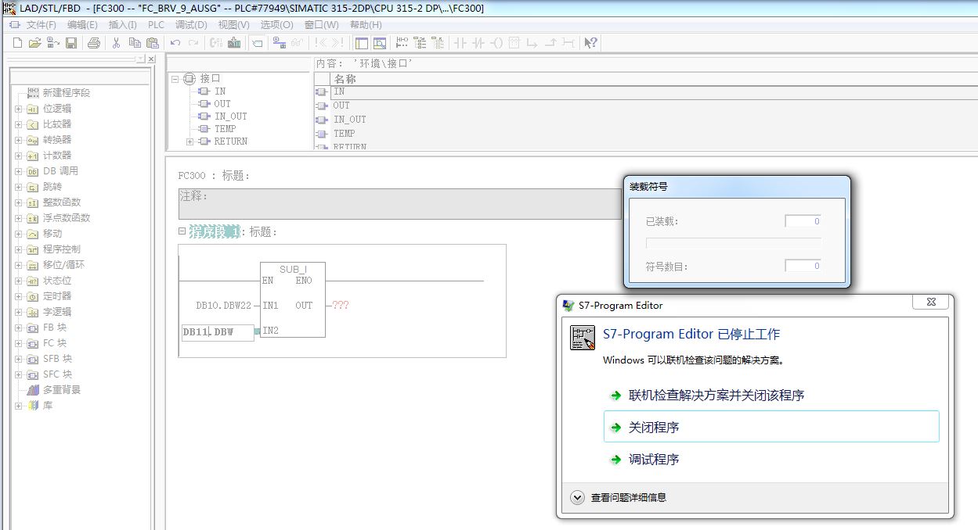Expand the 计数器 tree node
This screenshot has height=530, width=978.
tap(18, 156)
